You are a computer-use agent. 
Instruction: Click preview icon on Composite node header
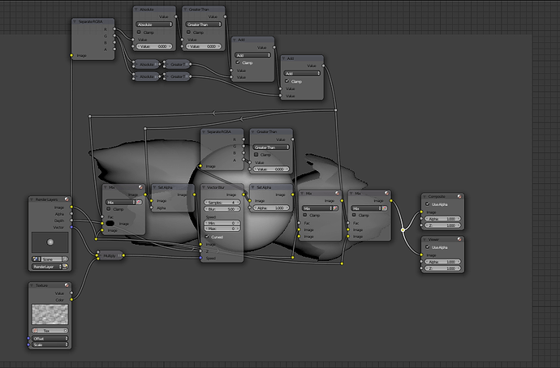pos(459,196)
